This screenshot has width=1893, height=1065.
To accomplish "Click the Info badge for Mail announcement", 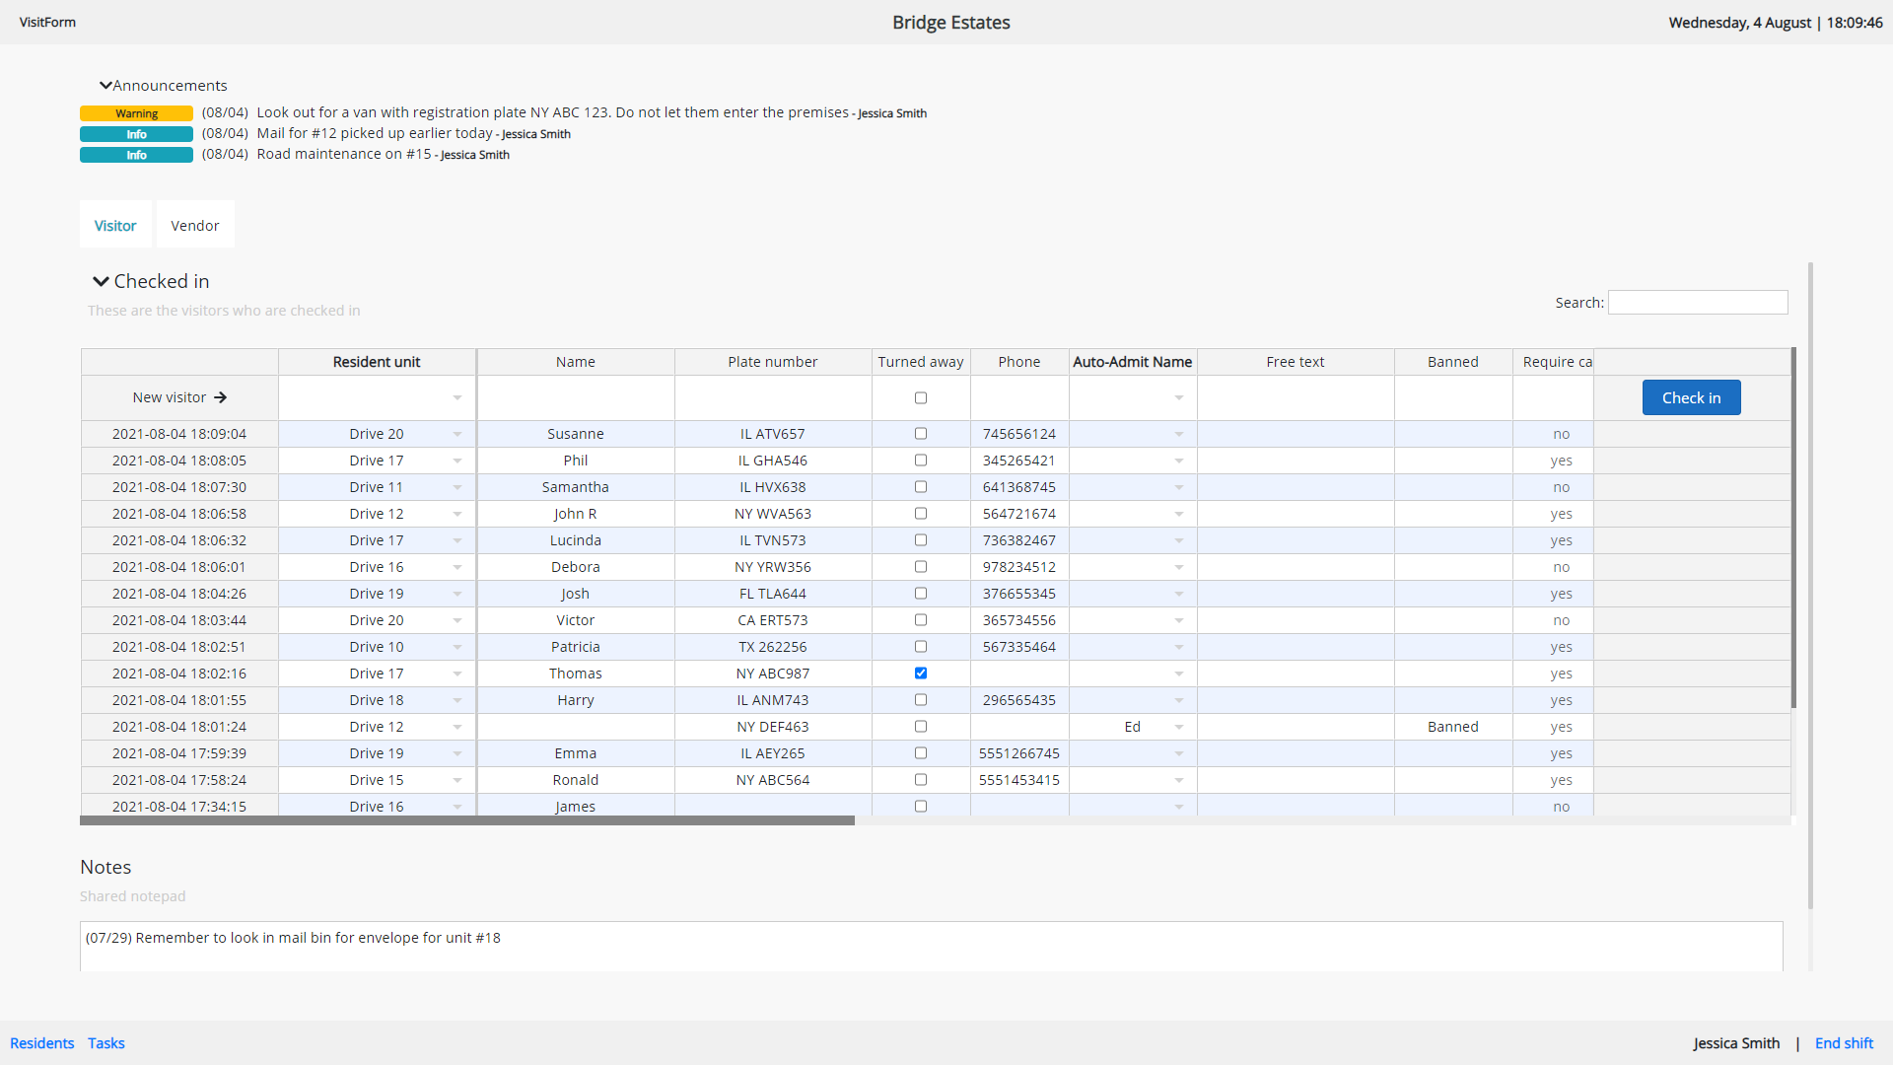I will tap(136, 134).
